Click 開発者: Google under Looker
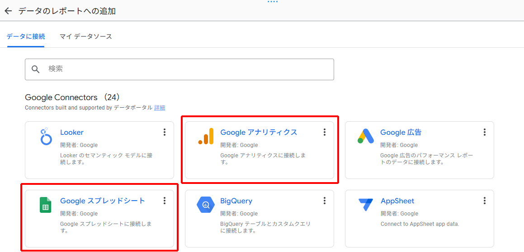 [79, 145]
